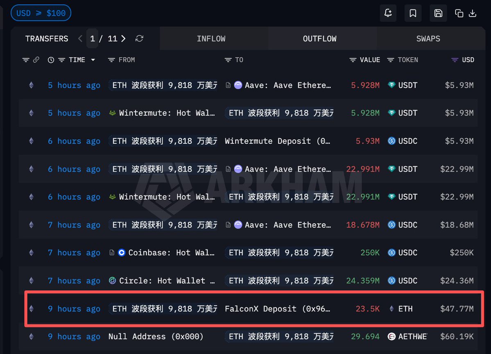Open ETH 波段获利 recipient in Null Address row
The image size is (491, 354).
pos(279,336)
